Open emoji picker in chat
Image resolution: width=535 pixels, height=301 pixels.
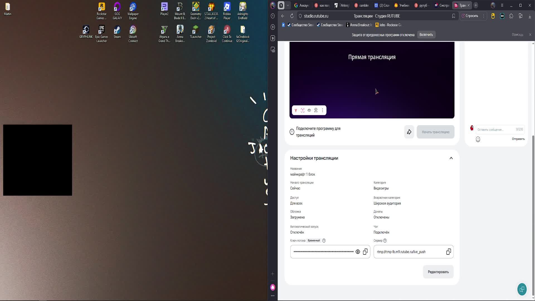pos(478,139)
